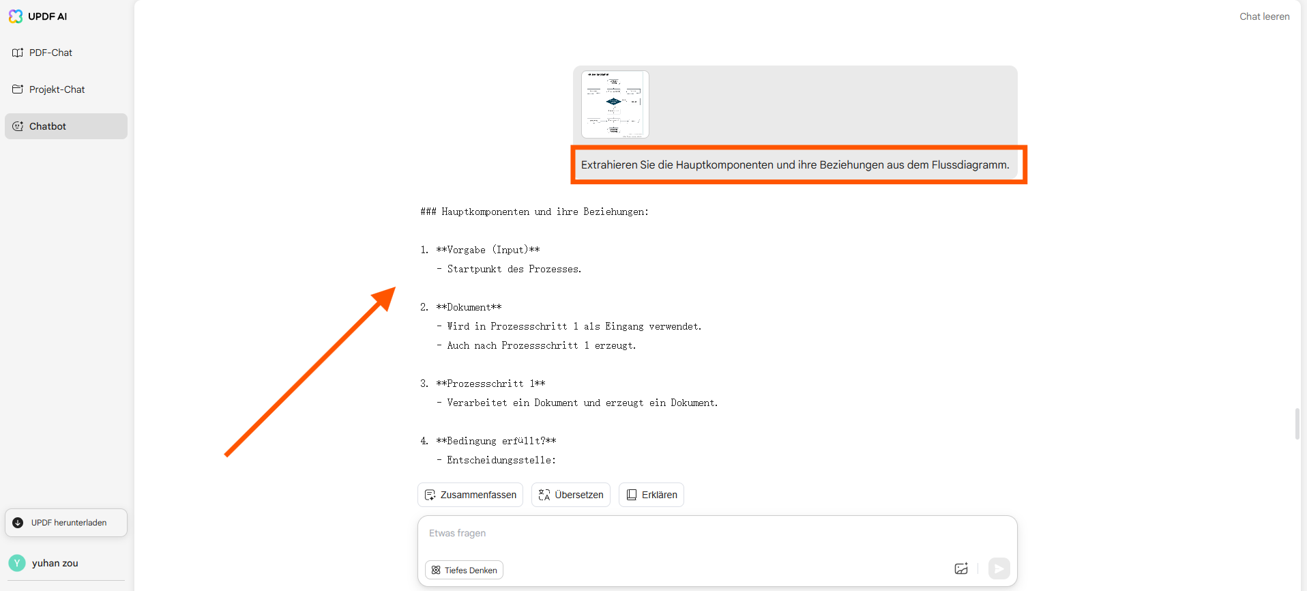1307x591 pixels.
Task: Open the uploaded flowchart thumbnail
Action: [x=615, y=104]
